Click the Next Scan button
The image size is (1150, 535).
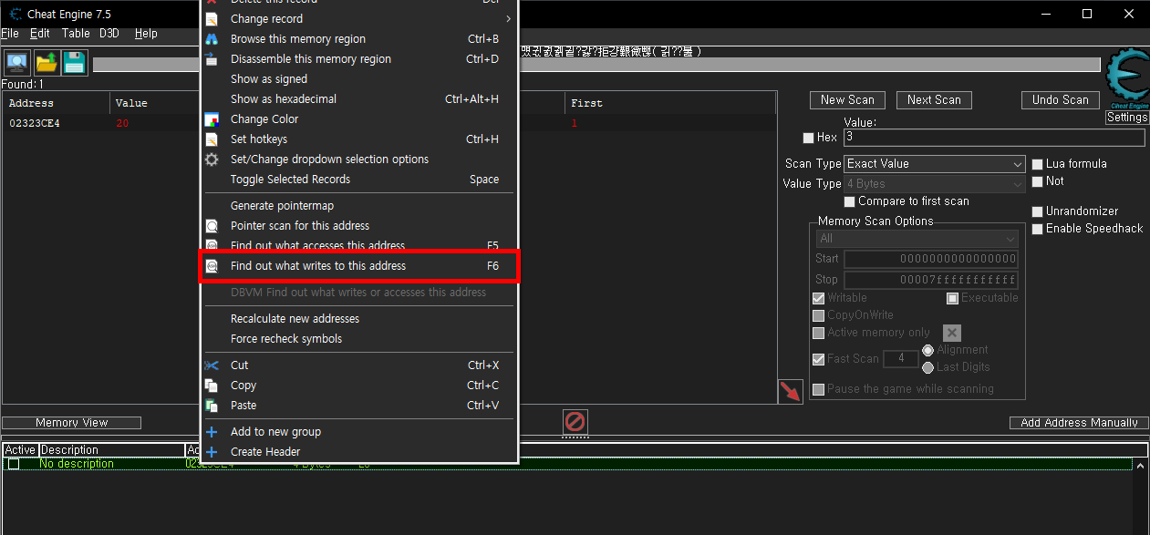[934, 100]
